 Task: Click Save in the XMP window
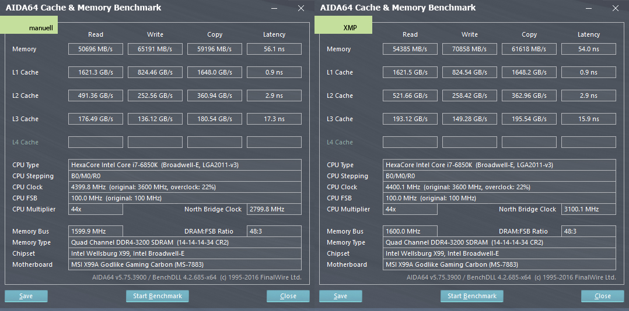click(x=341, y=296)
